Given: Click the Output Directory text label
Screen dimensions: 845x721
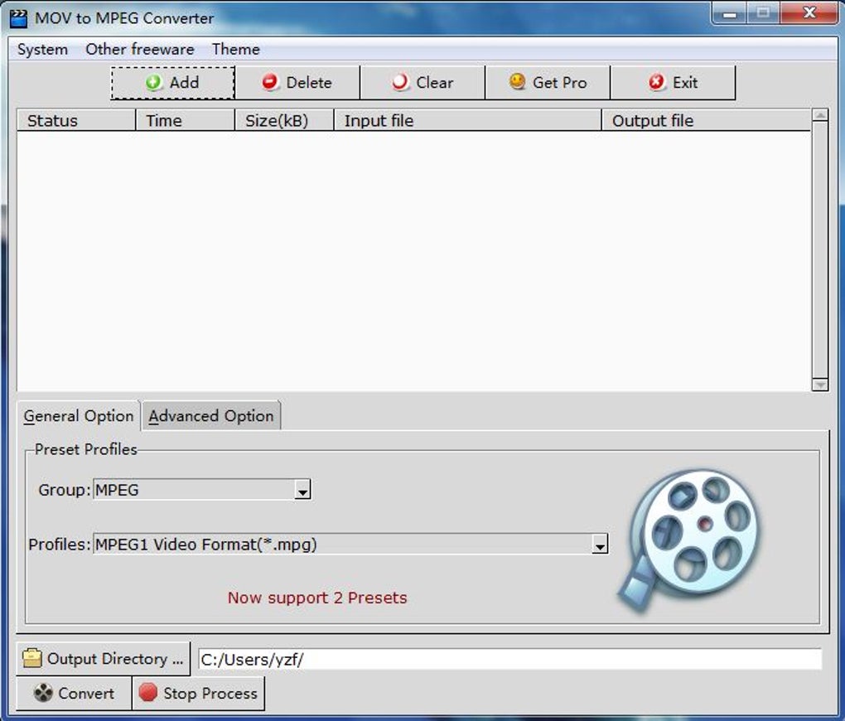Looking at the screenshot, I should [115, 659].
